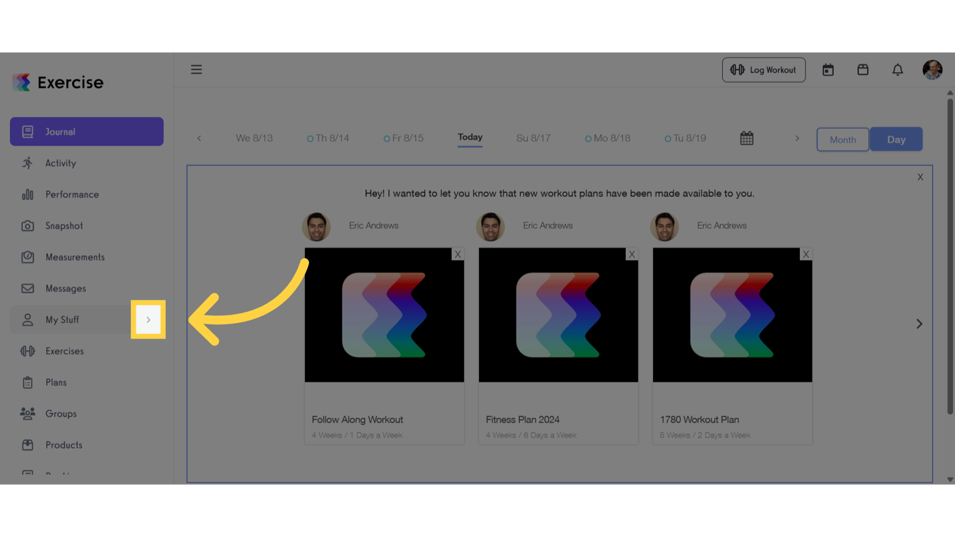Open the date picker calendar in the timeline
The image size is (955, 537).
(x=746, y=138)
